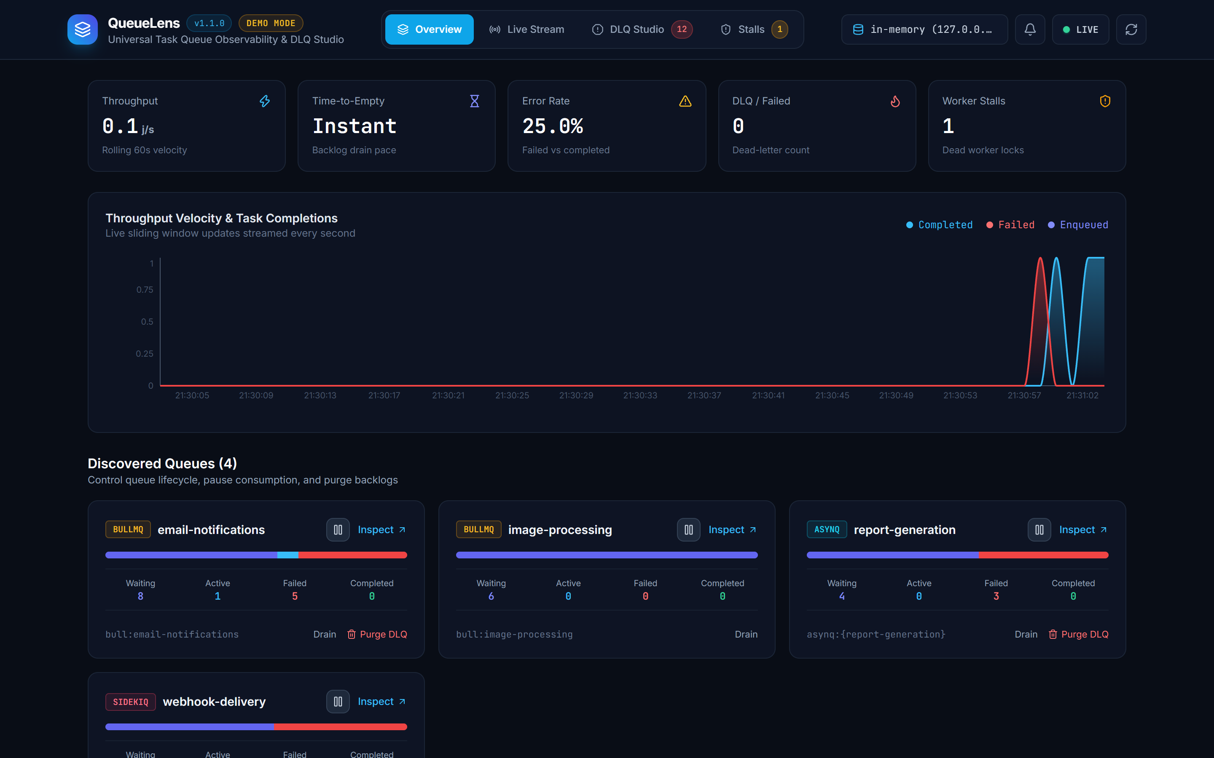
Task: Open the Live Stream tab
Action: pos(527,29)
